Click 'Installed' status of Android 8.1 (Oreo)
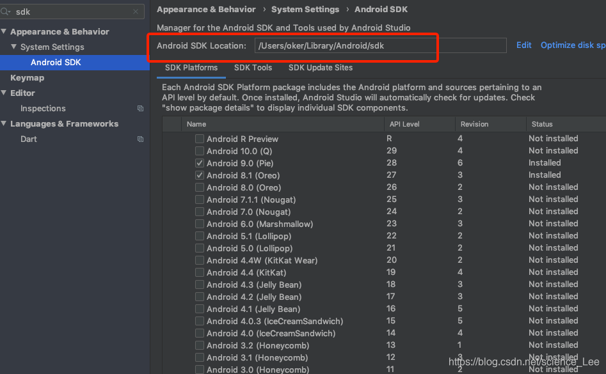This screenshot has height=374, width=606. (545, 175)
